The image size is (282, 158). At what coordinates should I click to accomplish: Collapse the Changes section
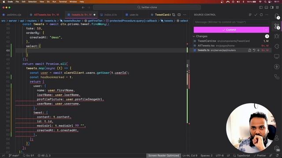pos(194,36)
